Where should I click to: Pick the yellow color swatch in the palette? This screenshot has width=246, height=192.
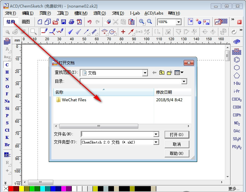[21, 189]
